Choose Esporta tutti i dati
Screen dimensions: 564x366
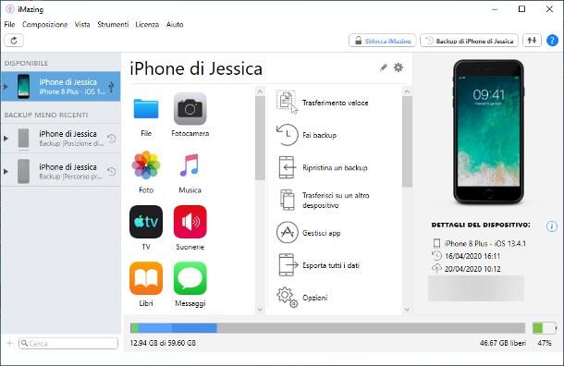point(318,265)
